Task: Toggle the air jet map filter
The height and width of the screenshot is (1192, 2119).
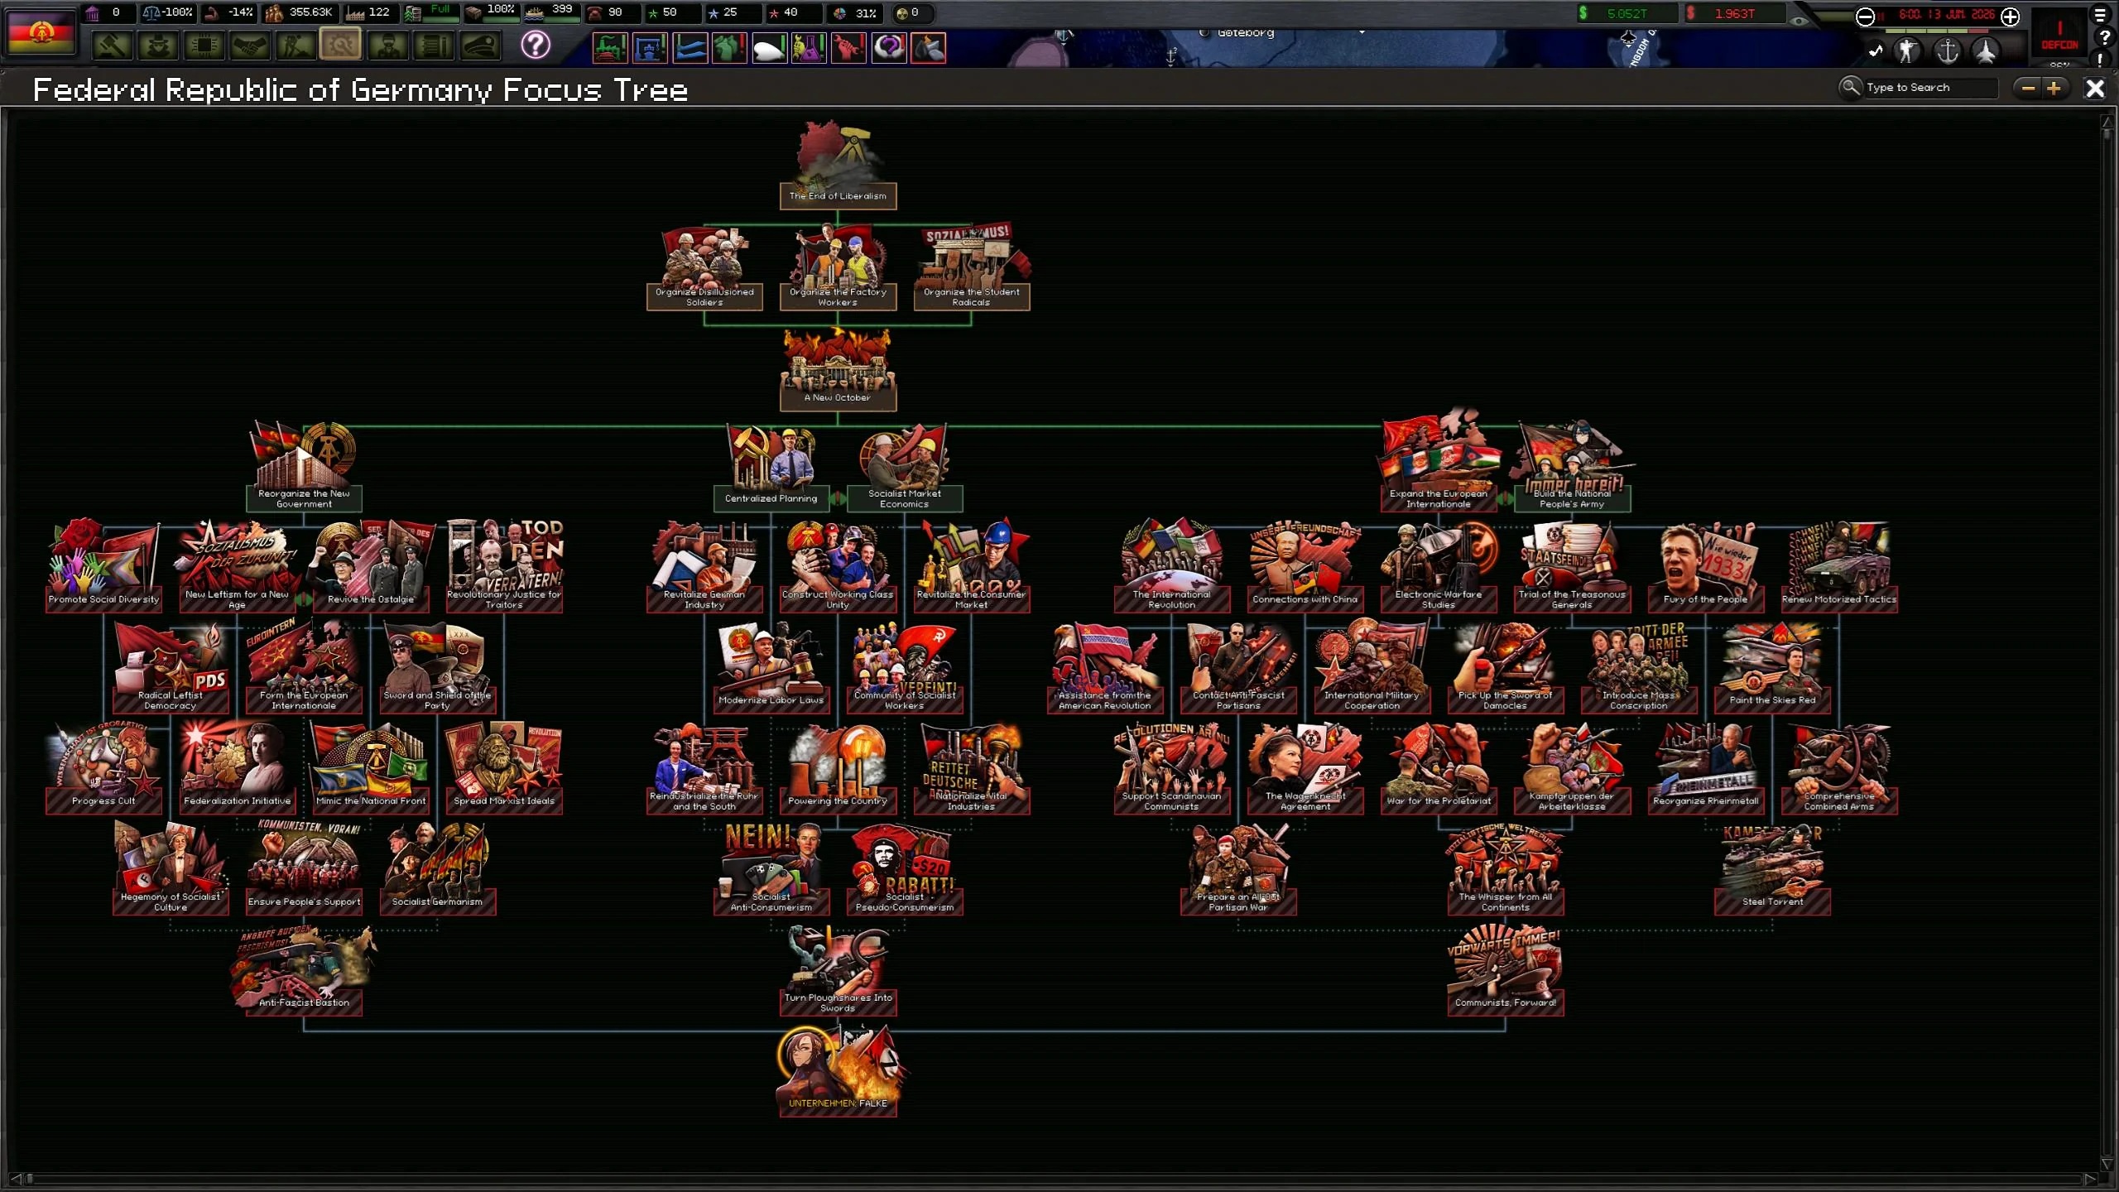Action: click(1986, 51)
